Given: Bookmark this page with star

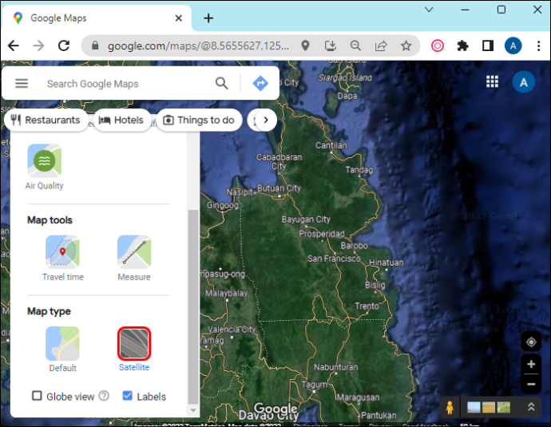Looking at the screenshot, I should [x=406, y=45].
